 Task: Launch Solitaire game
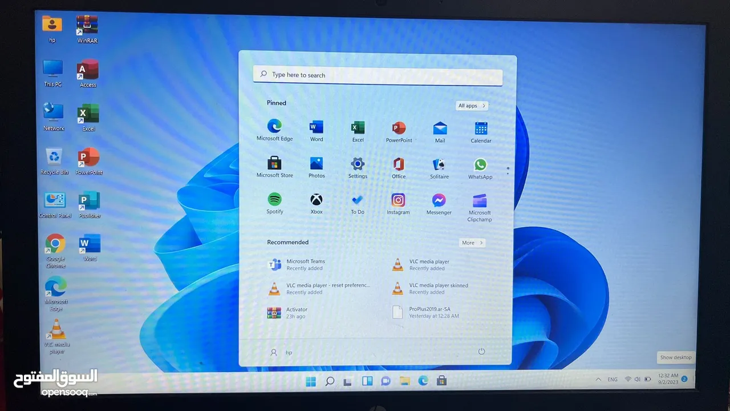pos(439,168)
